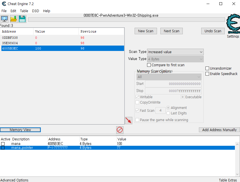This screenshot has width=240, height=182.
Task: Click the address list scroll up arrow
Action: pos(237,144)
